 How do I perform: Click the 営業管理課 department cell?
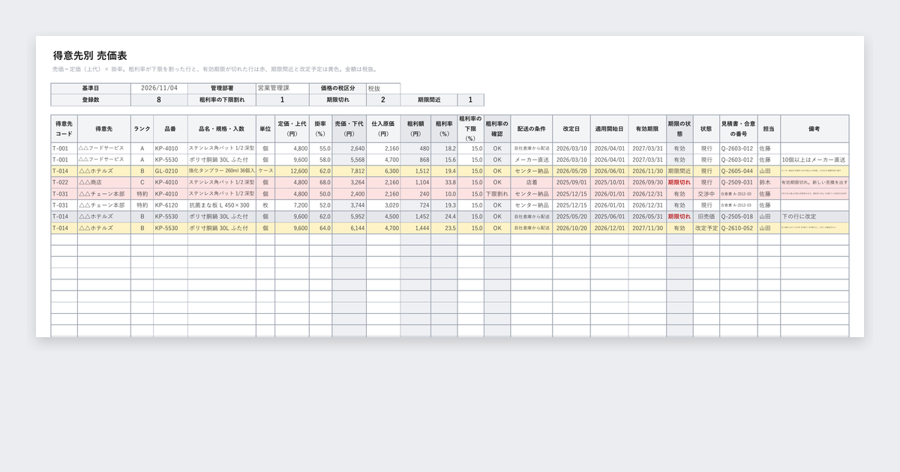[282, 88]
